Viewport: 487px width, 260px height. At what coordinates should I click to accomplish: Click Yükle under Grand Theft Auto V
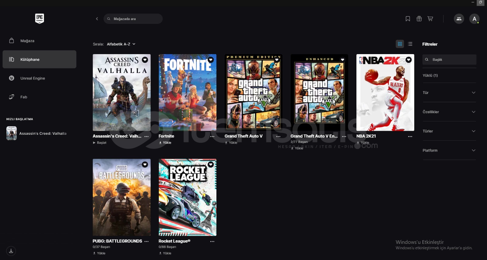click(x=231, y=143)
